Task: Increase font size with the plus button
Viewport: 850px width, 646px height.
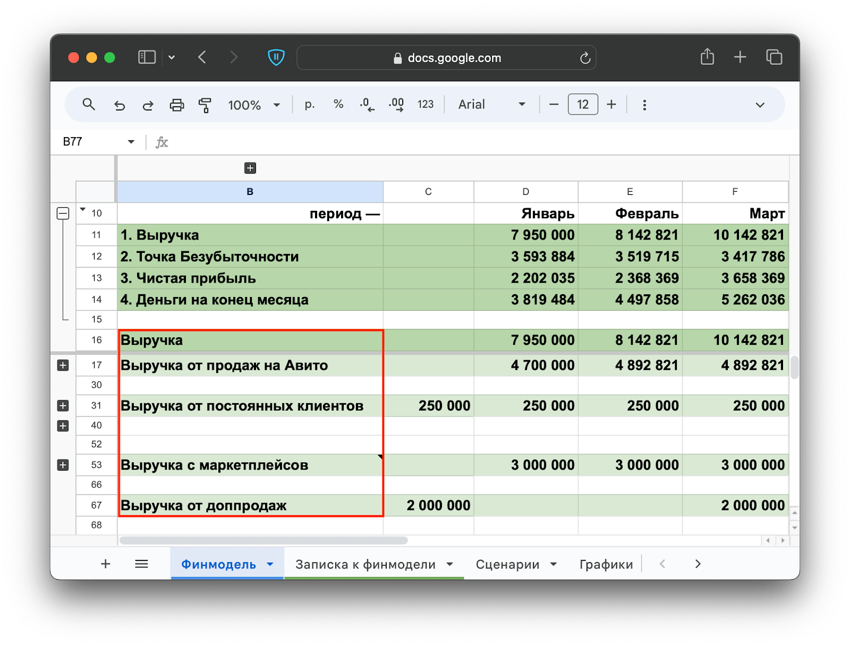Action: coord(611,105)
